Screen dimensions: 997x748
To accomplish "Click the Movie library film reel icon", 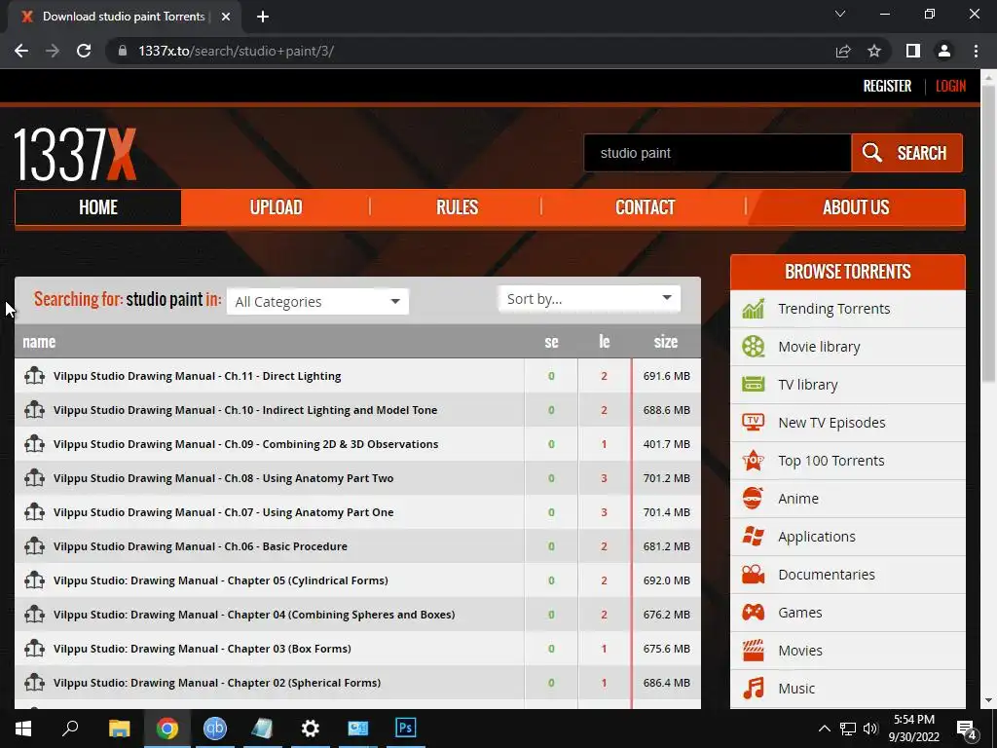I will (754, 347).
